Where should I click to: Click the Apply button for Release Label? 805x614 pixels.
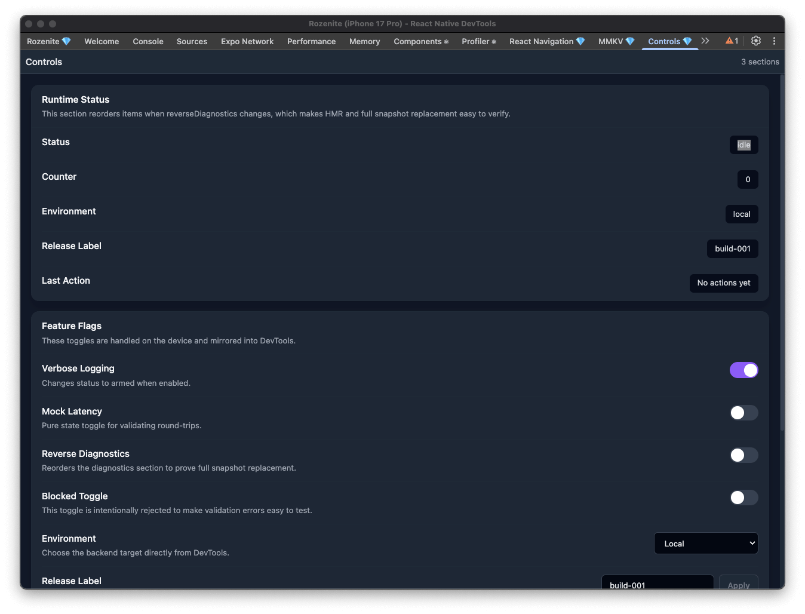738,583
